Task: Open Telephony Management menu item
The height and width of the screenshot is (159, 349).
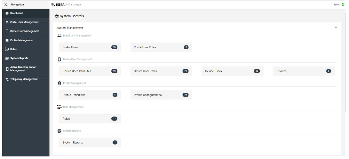Action: point(24,79)
